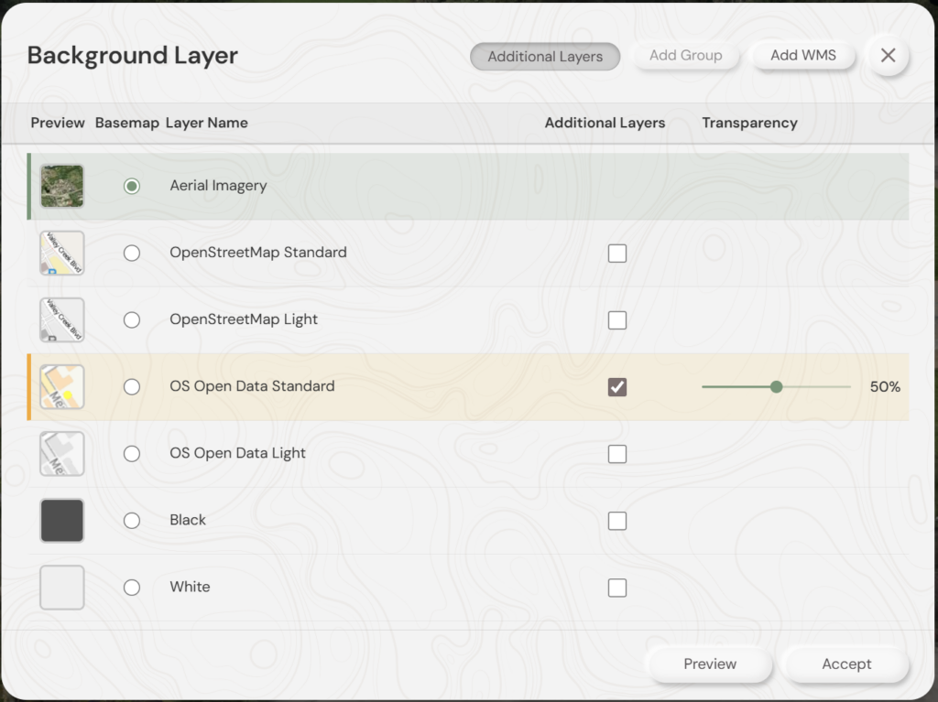Click the Add Group button

pos(685,56)
